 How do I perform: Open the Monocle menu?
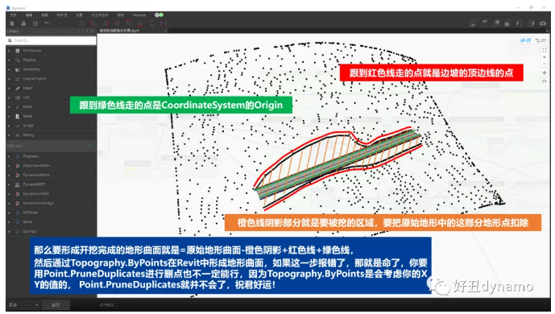(139, 14)
